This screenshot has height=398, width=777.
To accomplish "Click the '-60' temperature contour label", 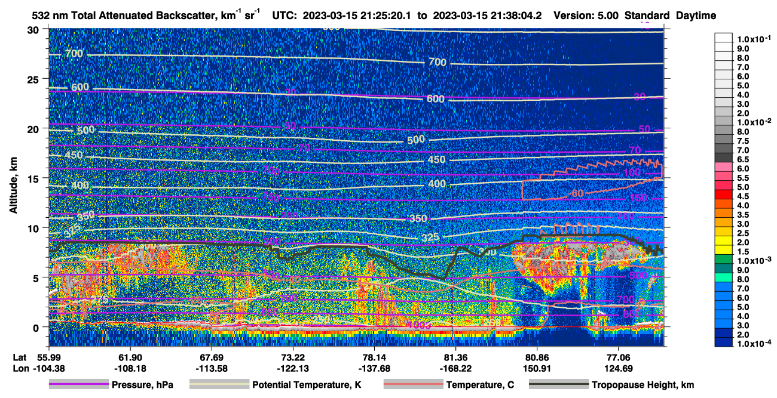I will click(x=575, y=193).
